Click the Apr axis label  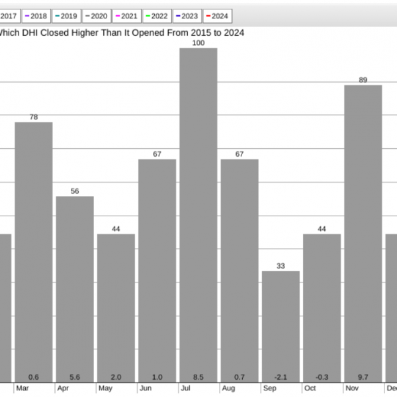(x=63, y=388)
